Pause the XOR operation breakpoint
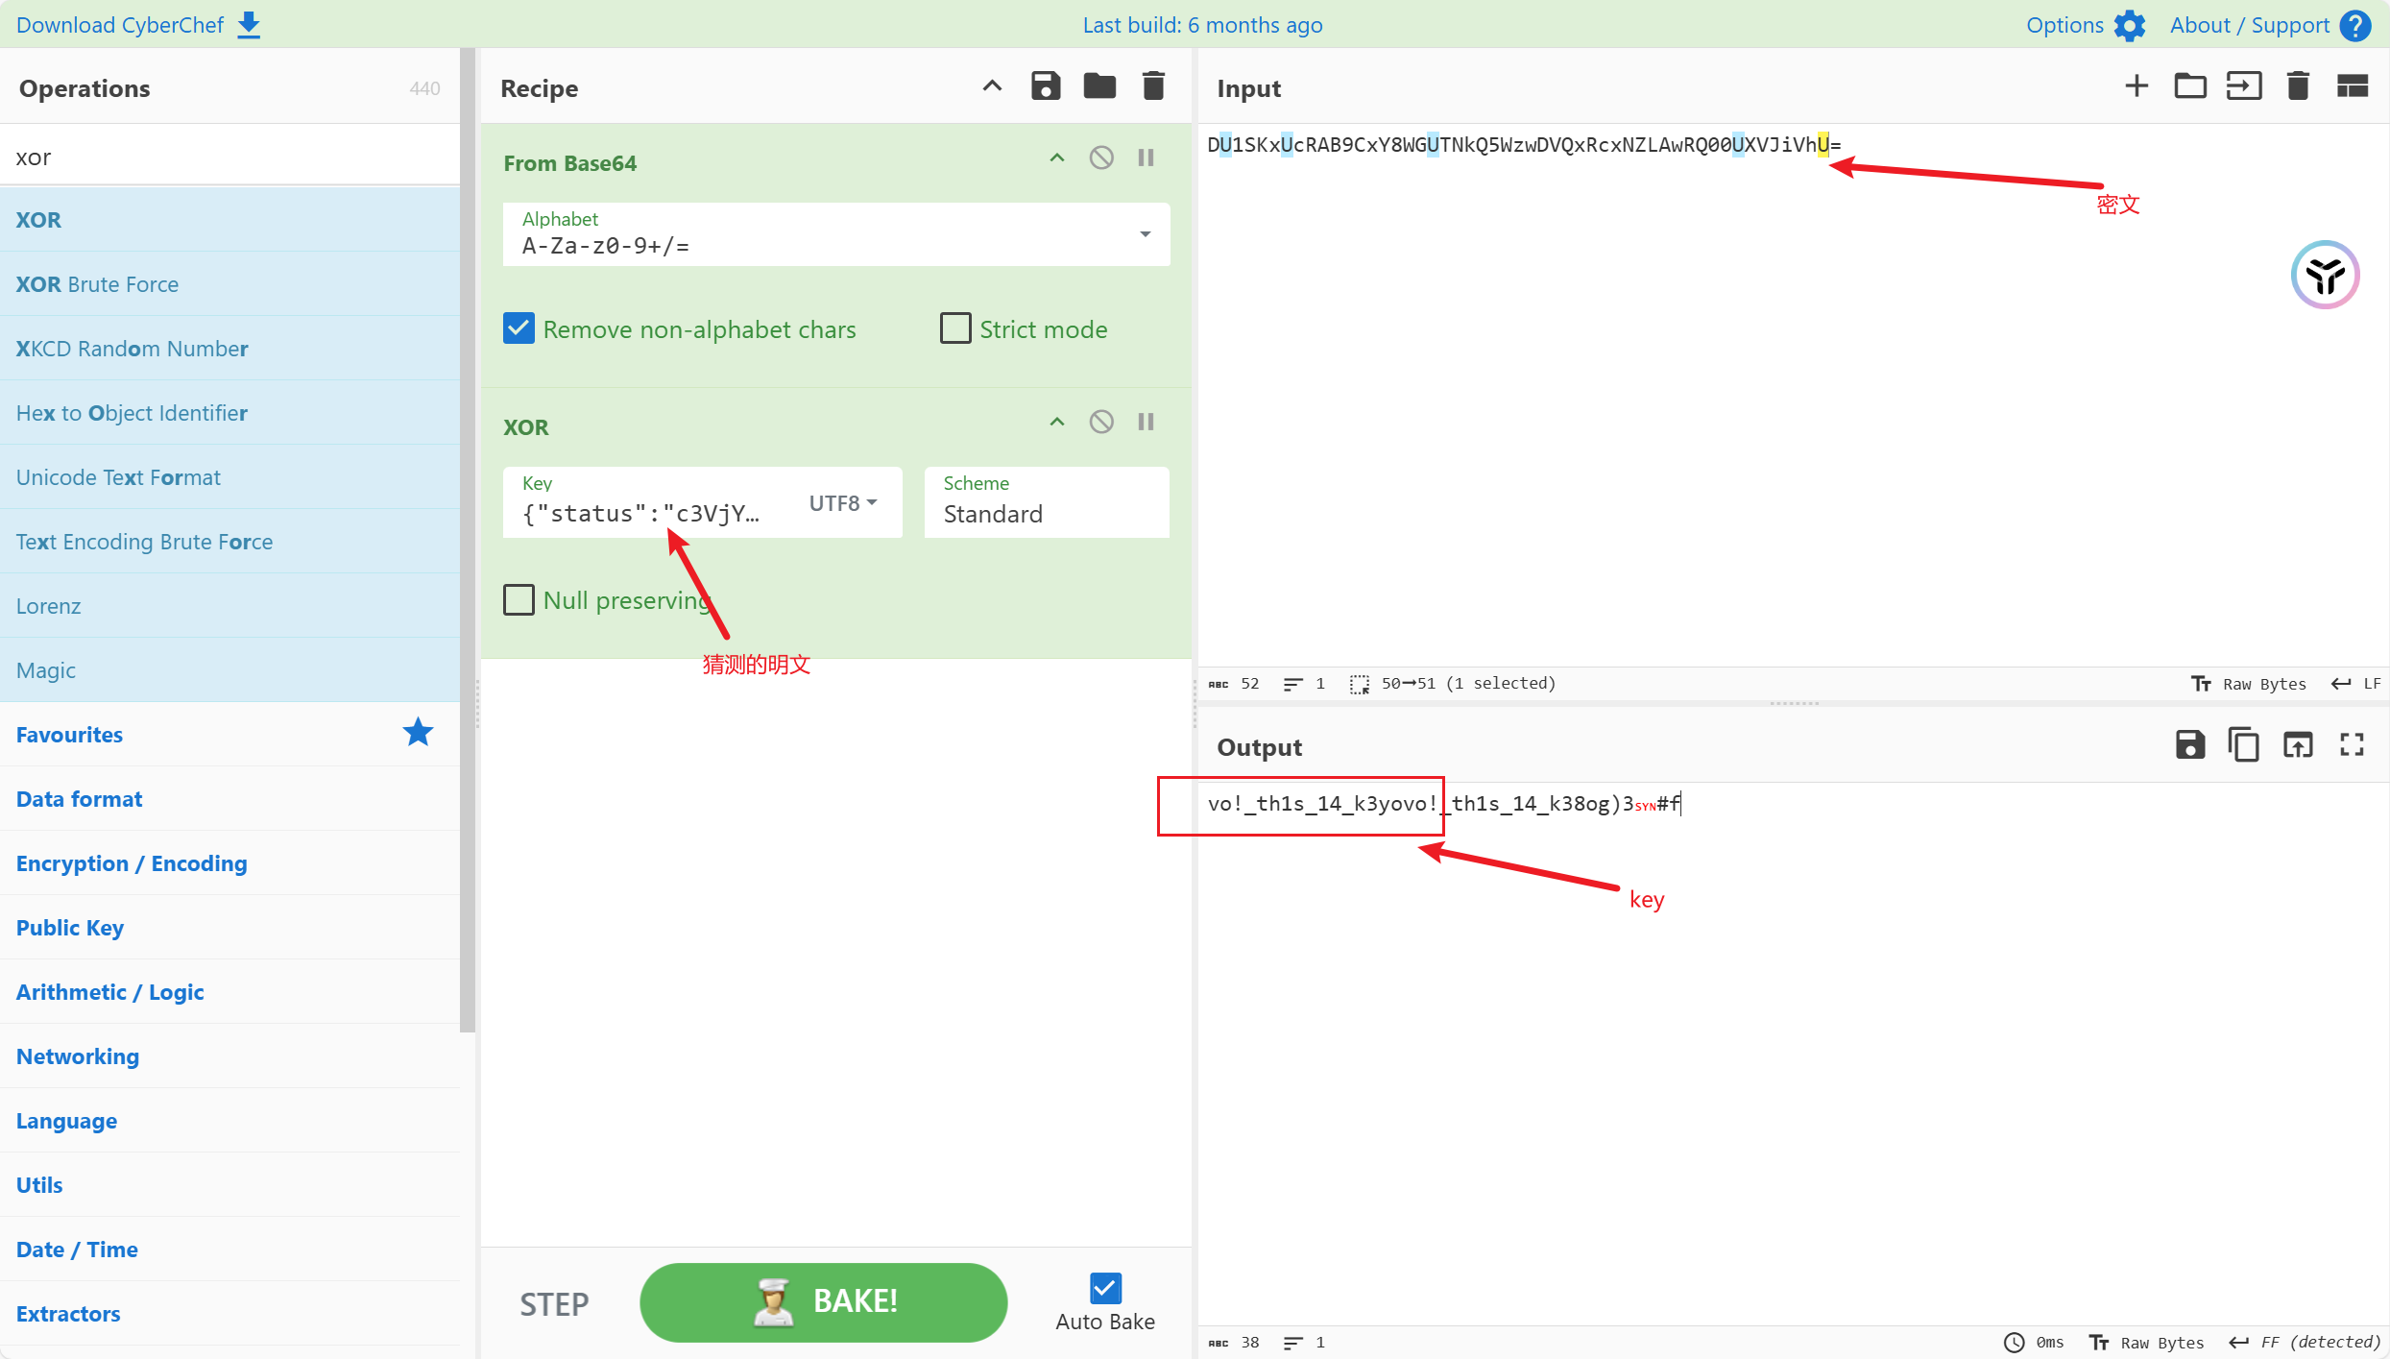This screenshot has height=1359, width=2390. tap(1146, 422)
